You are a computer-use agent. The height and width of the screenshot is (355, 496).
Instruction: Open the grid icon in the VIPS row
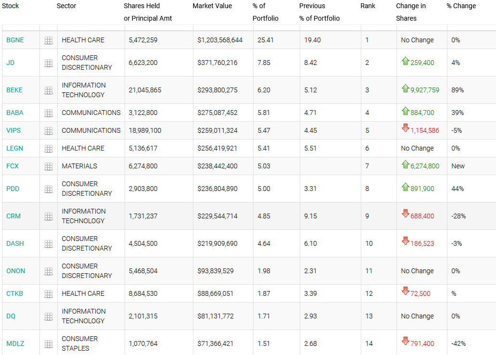[49, 131]
